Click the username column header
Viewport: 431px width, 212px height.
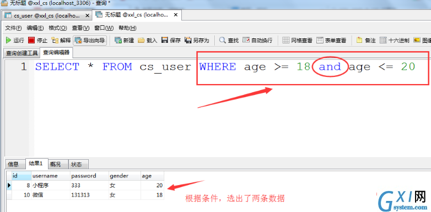click(x=51, y=176)
